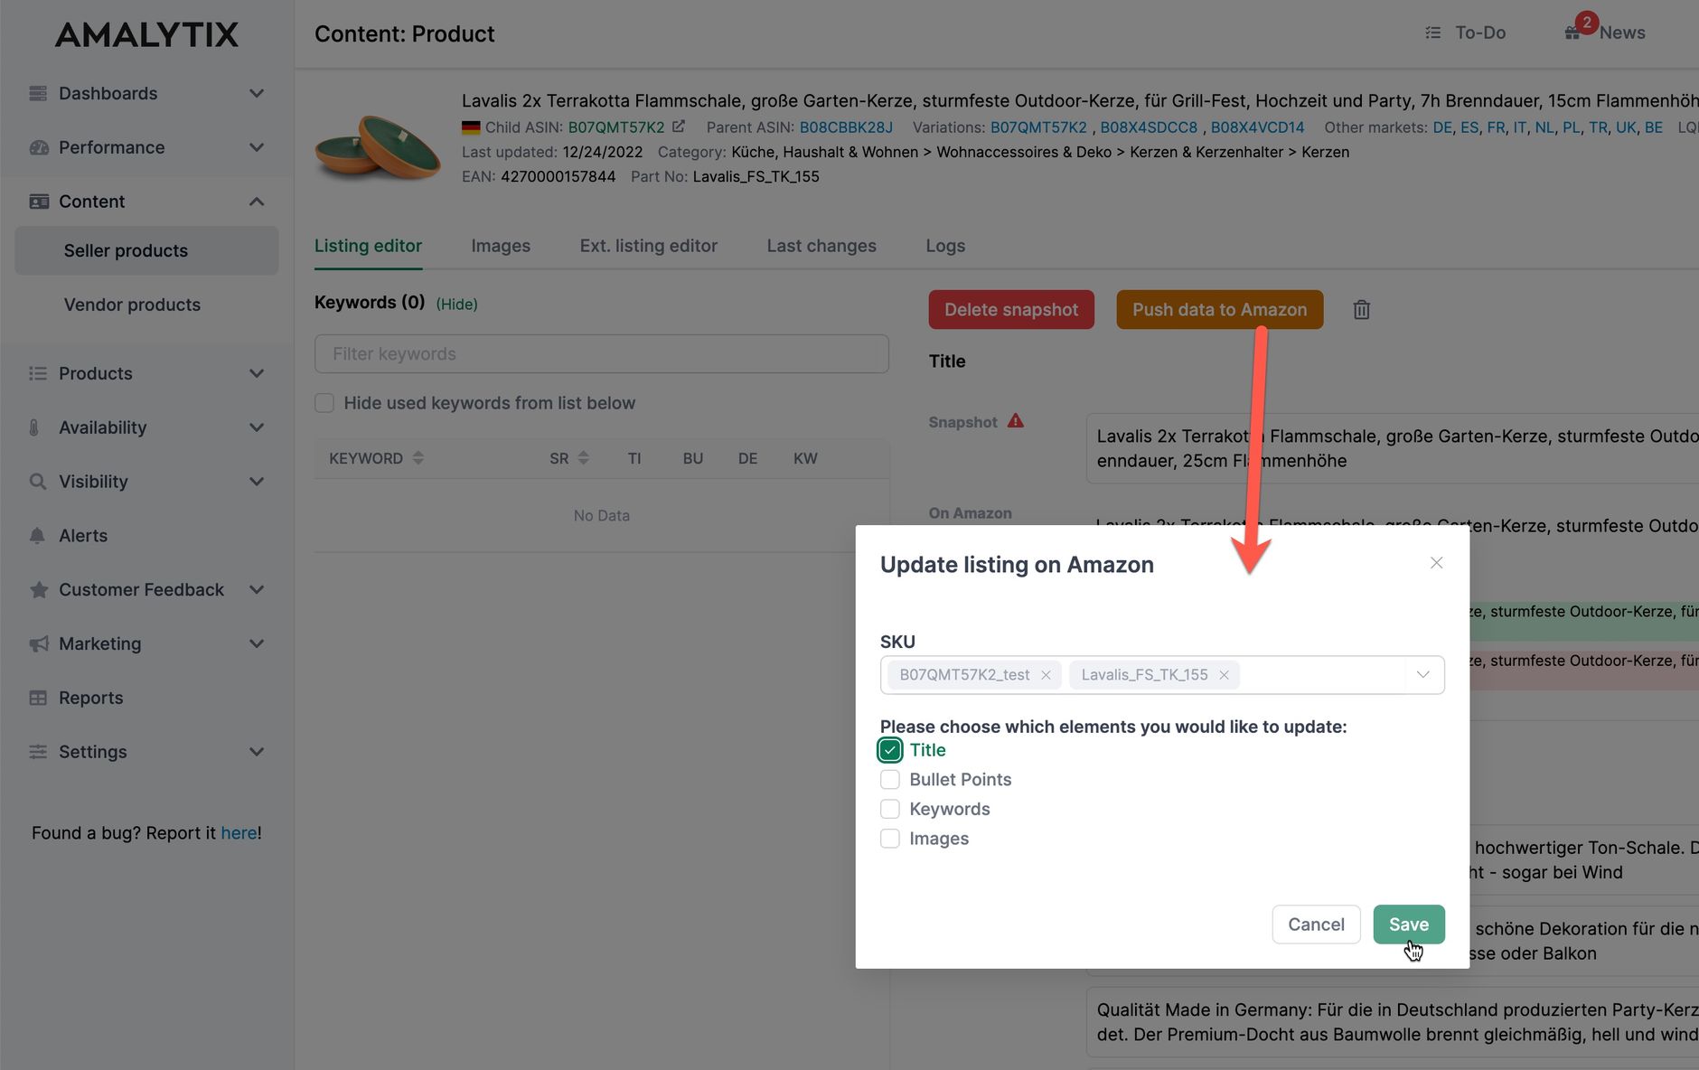Viewport: 1699px width, 1070px height.
Task: Sort by KEYWORD column arrows
Action: pyautogui.click(x=418, y=458)
